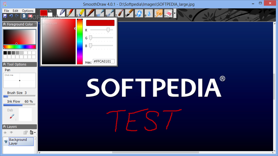Click the rainbow hue strip in side panel

[20, 47]
